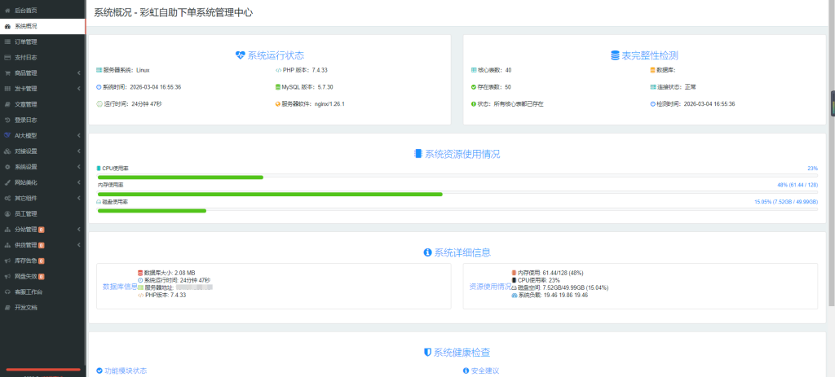
Task: Click the clock icon next to 检测时间
Action: [652, 103]
